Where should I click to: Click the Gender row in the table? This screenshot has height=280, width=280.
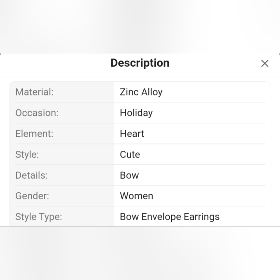(x=140, y=196)
